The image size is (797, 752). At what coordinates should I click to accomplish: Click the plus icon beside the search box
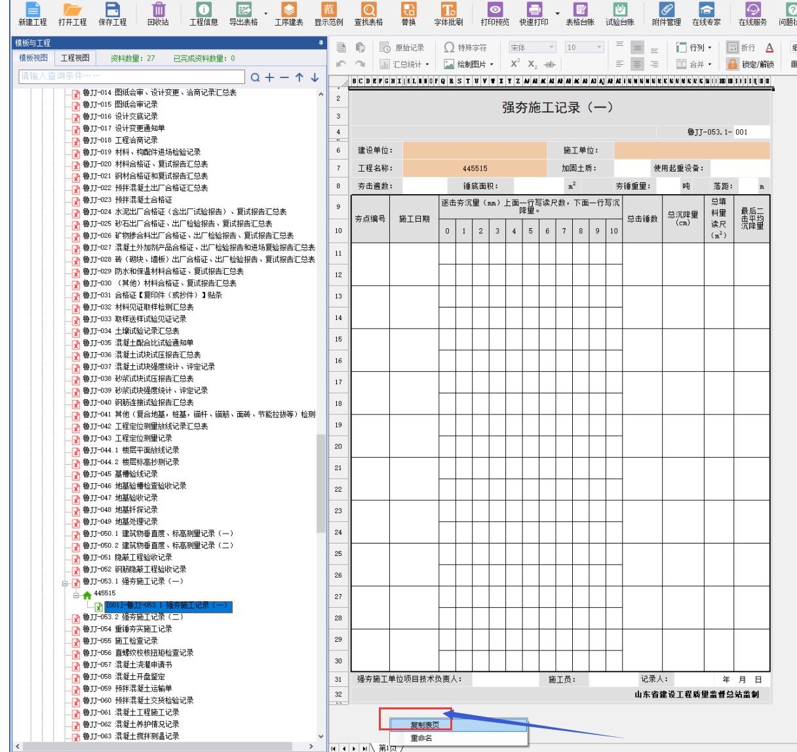click(x=269, y=77)
